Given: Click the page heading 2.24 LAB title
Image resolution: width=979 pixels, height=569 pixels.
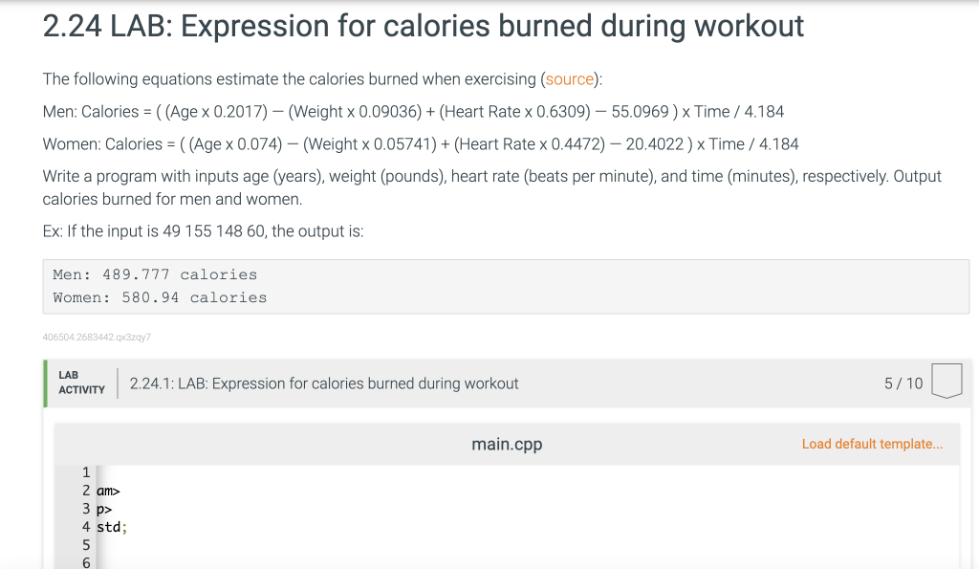Looking at the screenshot, I should coord(422,26).
